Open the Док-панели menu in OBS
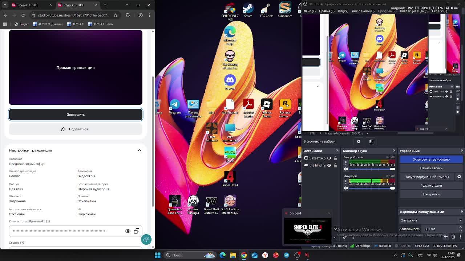465x261 pixels. pyautogui.click(x=363, y=11)
